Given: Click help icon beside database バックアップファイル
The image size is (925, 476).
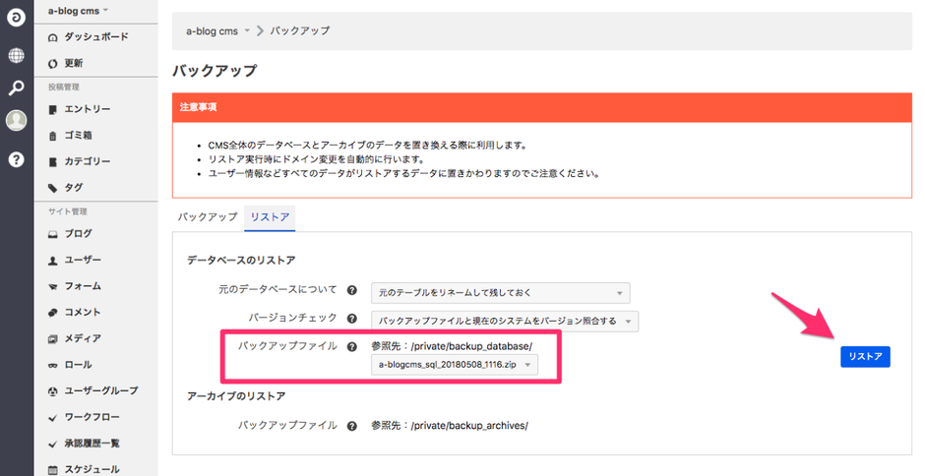Looking at the screenshot, I should point(351,346).
